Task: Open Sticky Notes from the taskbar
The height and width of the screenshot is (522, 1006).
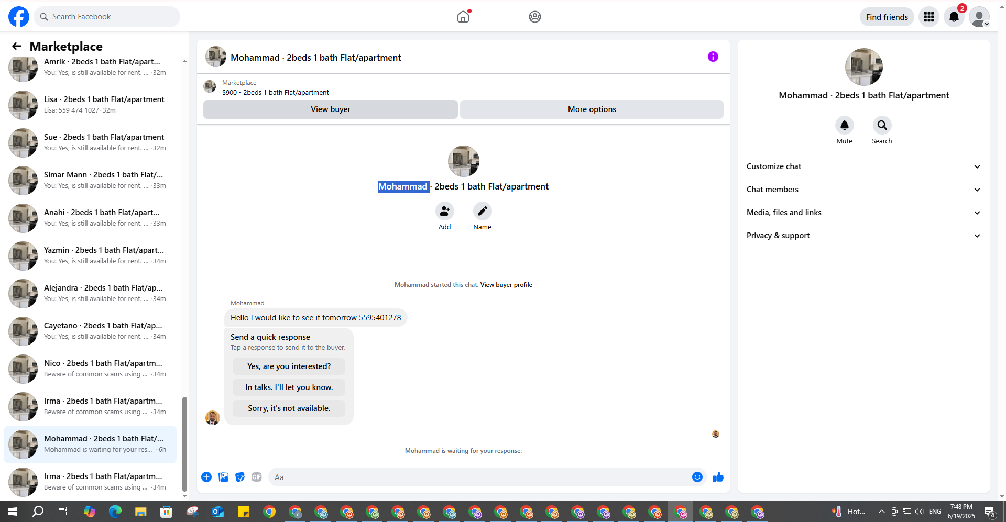Action: 244,512
